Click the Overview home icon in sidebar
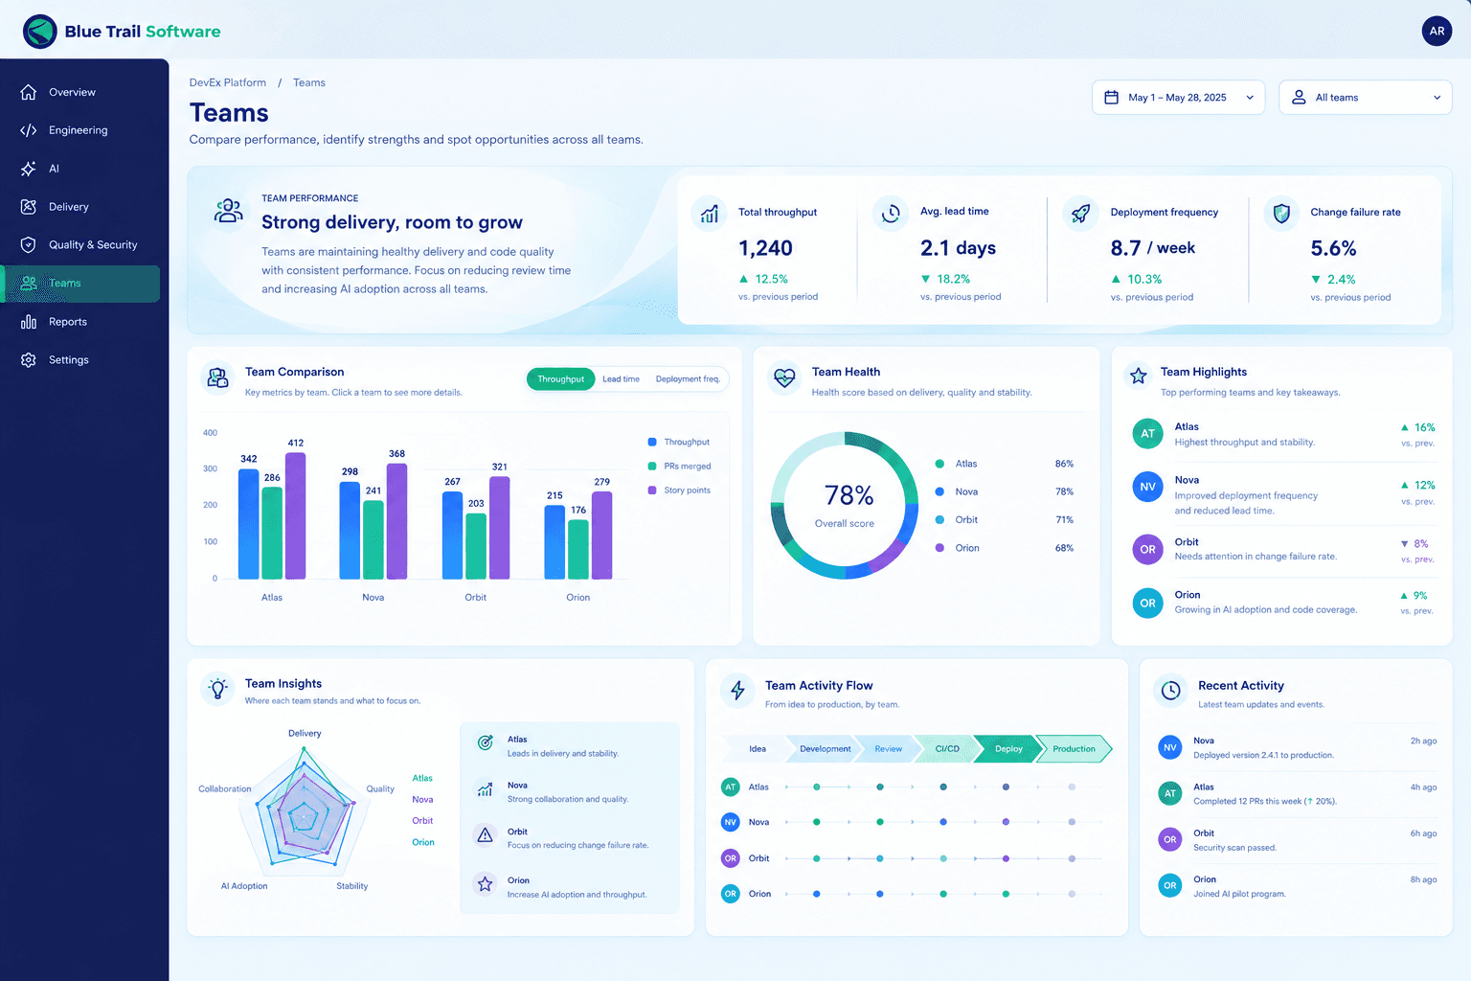The image size is (1471, 981). [29, 92]
